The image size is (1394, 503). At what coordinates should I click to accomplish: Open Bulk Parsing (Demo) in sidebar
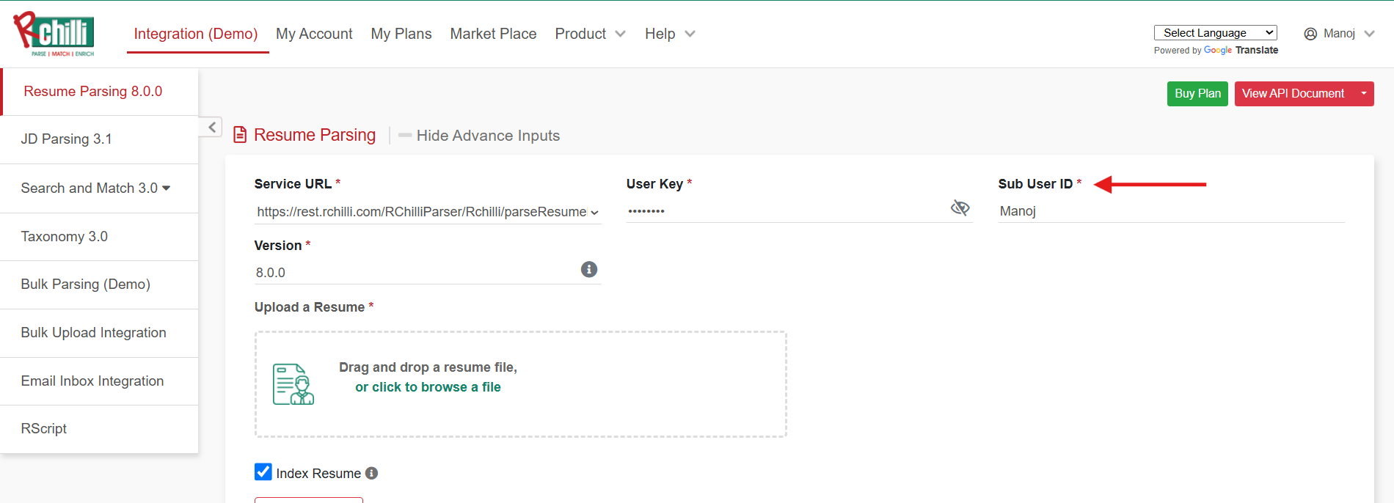pyautogui.click(x=99, y=284)
